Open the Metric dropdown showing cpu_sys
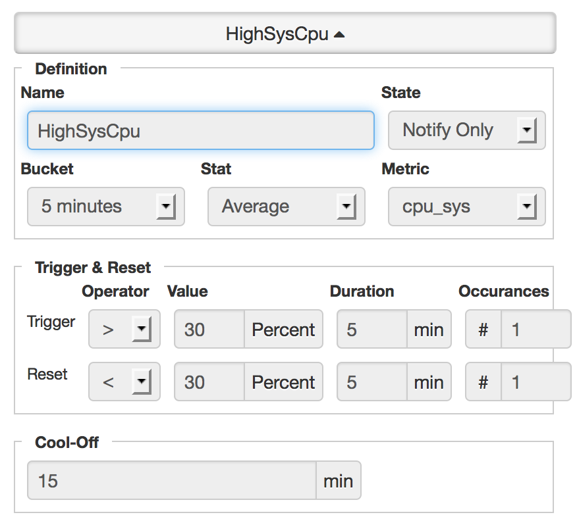Image resolution: width=577 pixels, height=521 pixels. tap(466, 207)
